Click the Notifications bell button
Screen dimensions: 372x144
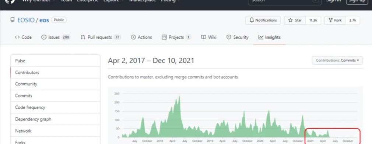pos(263,20)
